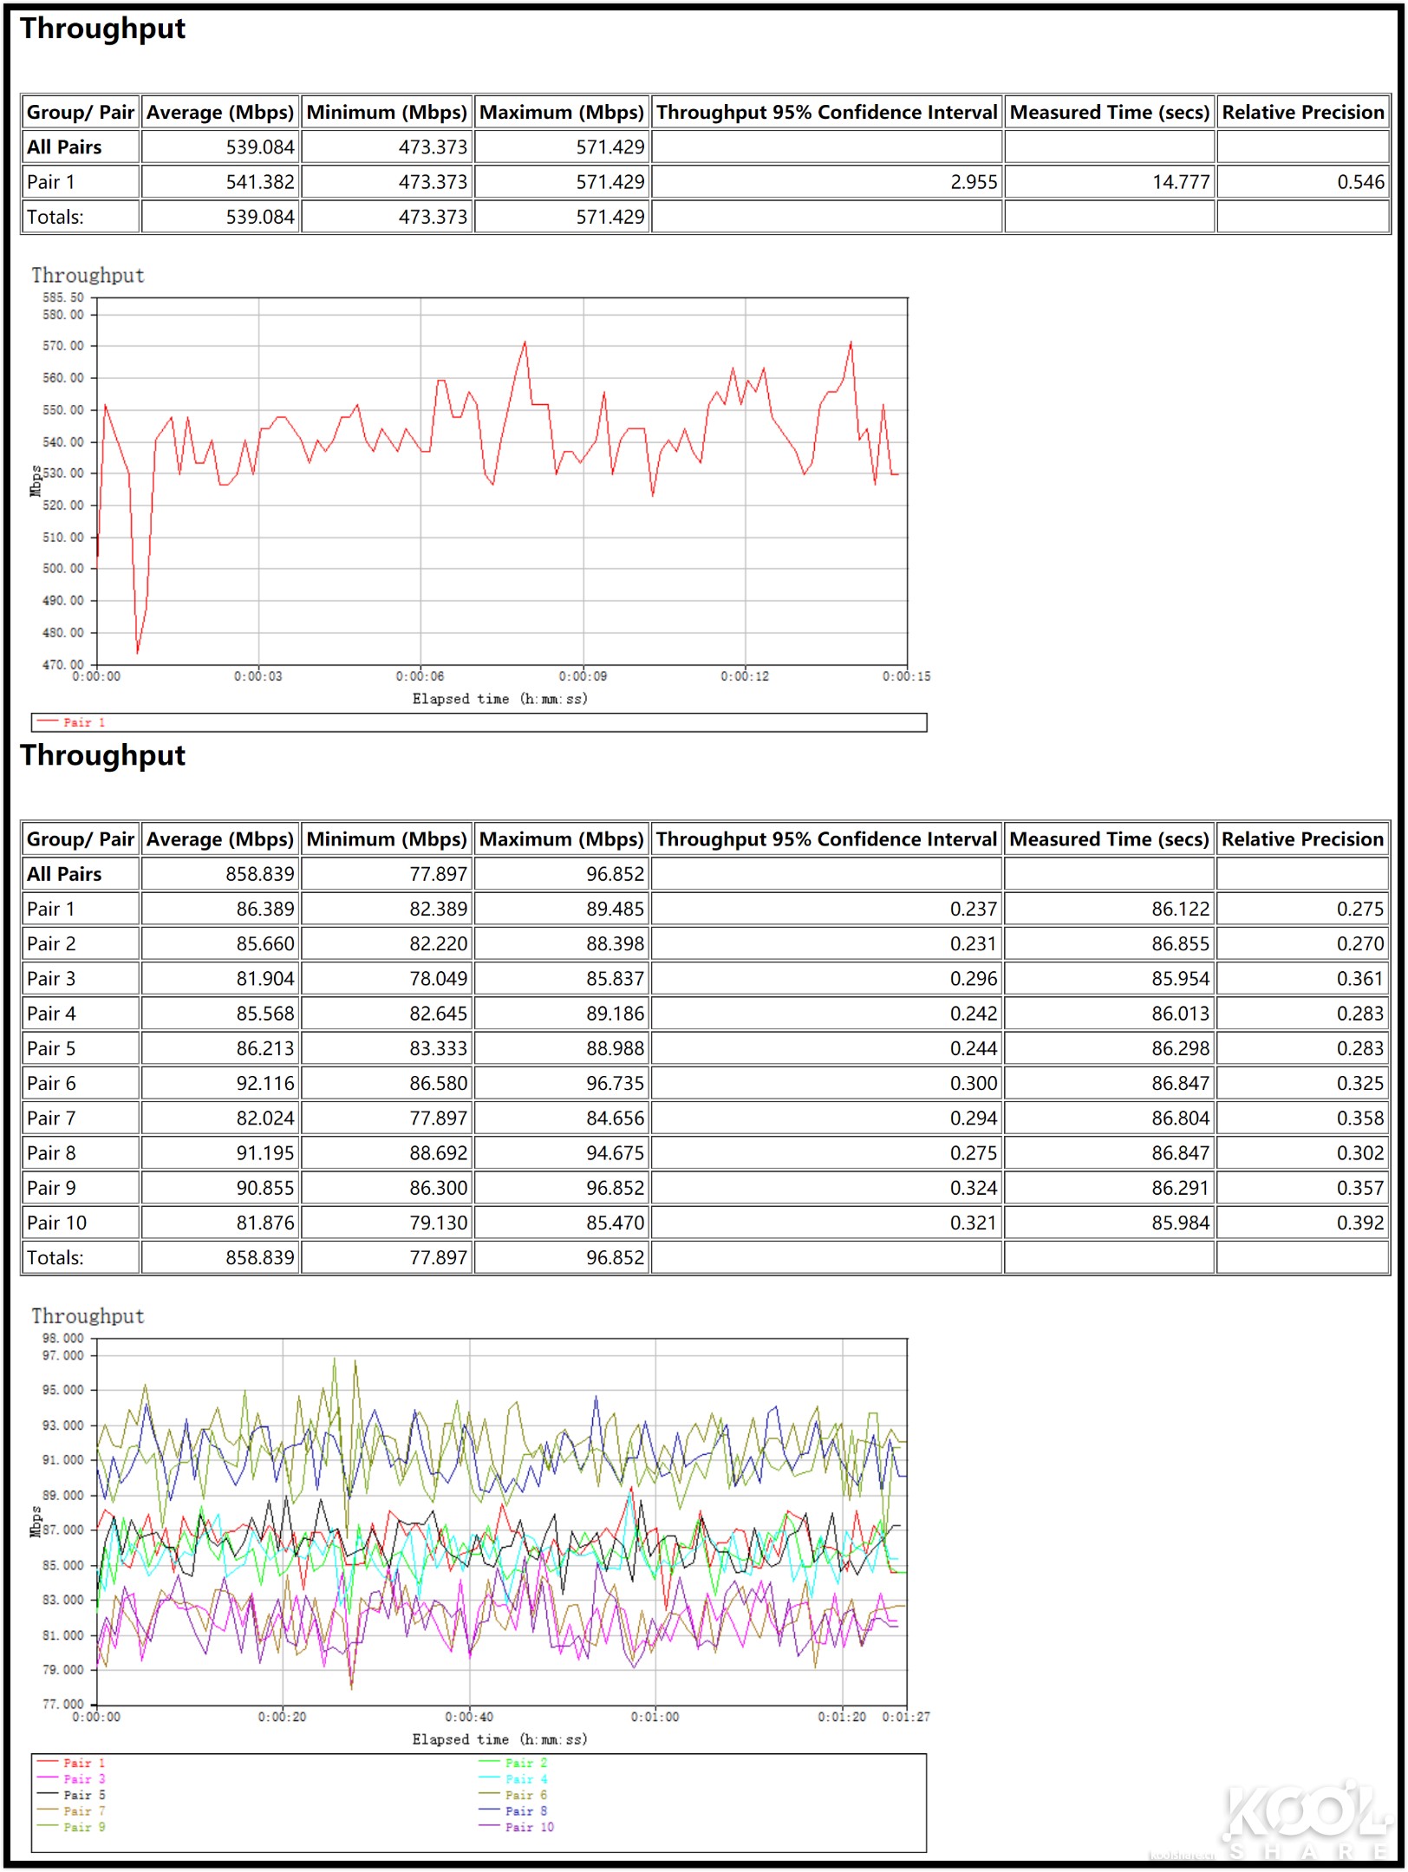The image size is (1408, 1872).
Task: Click the red Pair 1 legend marker in bottom legend
Action: point(46,1763)
